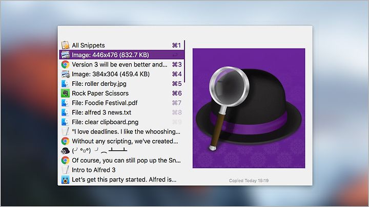Click the Finder icon beside Foodie Festival.pdf

pos(65,103)
